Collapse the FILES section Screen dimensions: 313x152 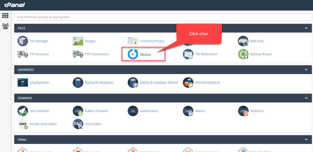click(x=306, y=28)
